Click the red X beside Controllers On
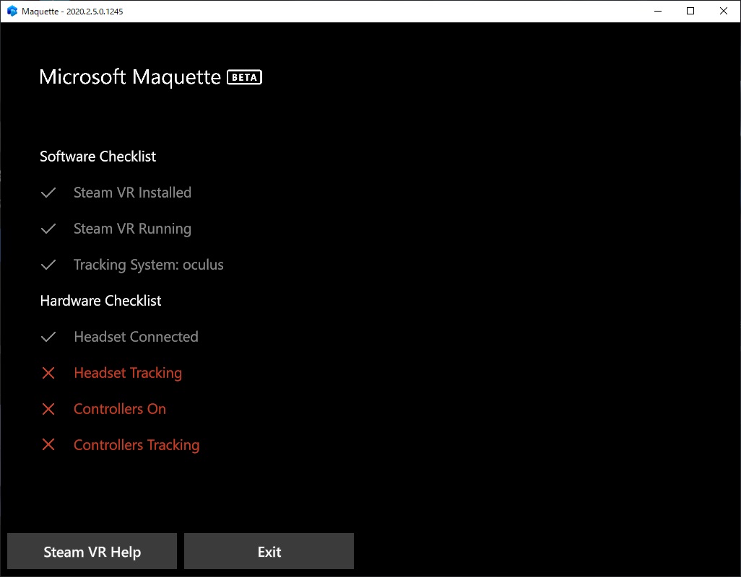Screen dimensions: 741x577 [48, 409]
